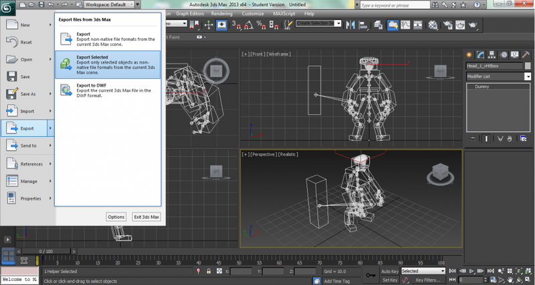Click the Undo arrow in quick access toolbar
535x285 pixels.
[x=51, y=5]
